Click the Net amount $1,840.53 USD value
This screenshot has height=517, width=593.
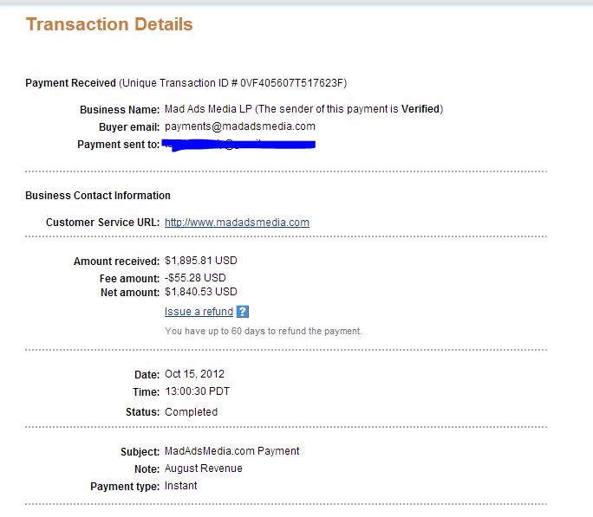(x=201, y=292)
